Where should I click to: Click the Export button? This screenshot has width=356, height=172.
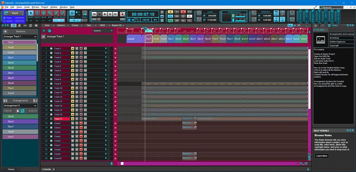click(14, 13)
